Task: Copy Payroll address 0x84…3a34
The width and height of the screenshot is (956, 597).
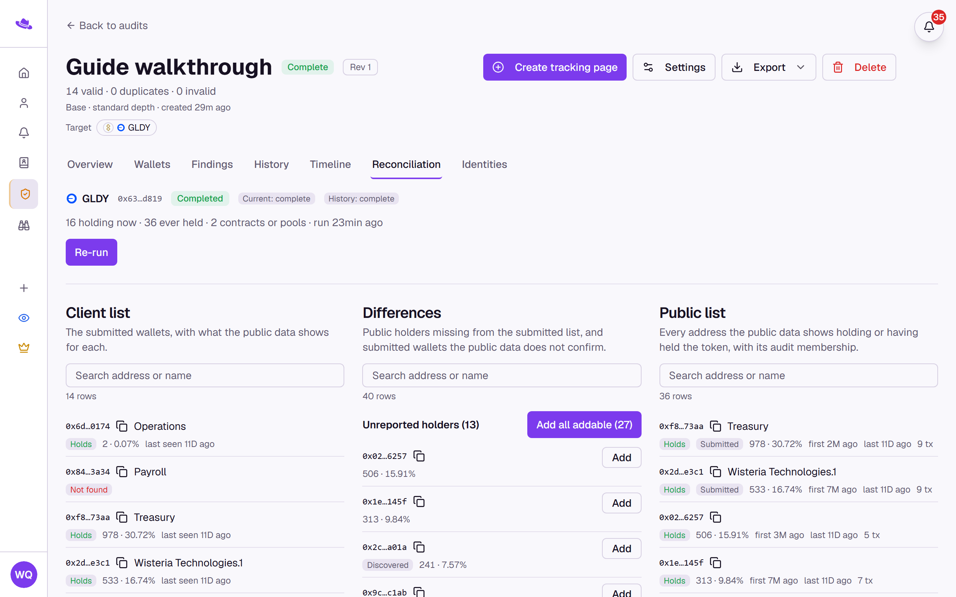Action: point(122,472)
